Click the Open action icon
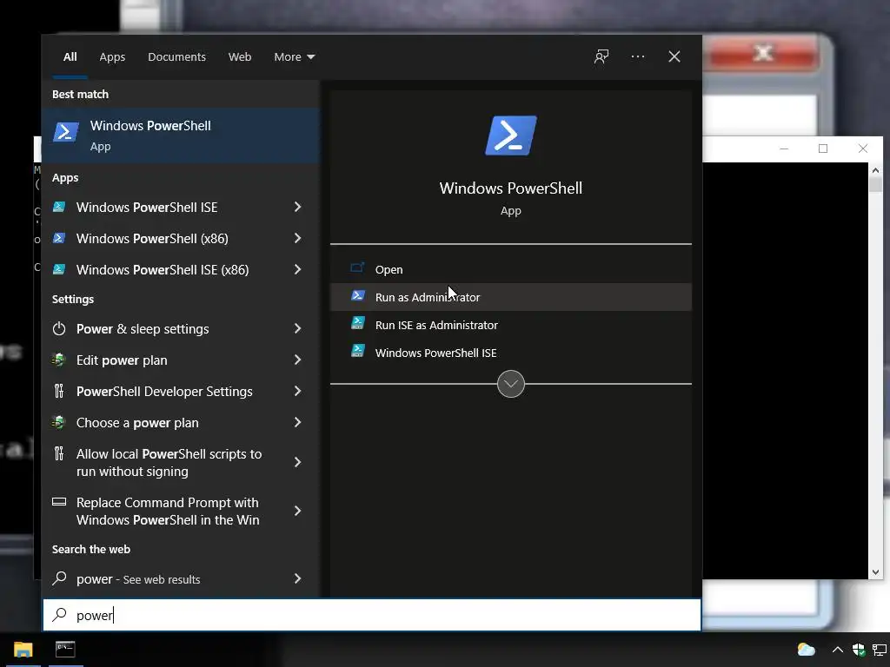The image size is (890, 667). click(x=357, y=267)
